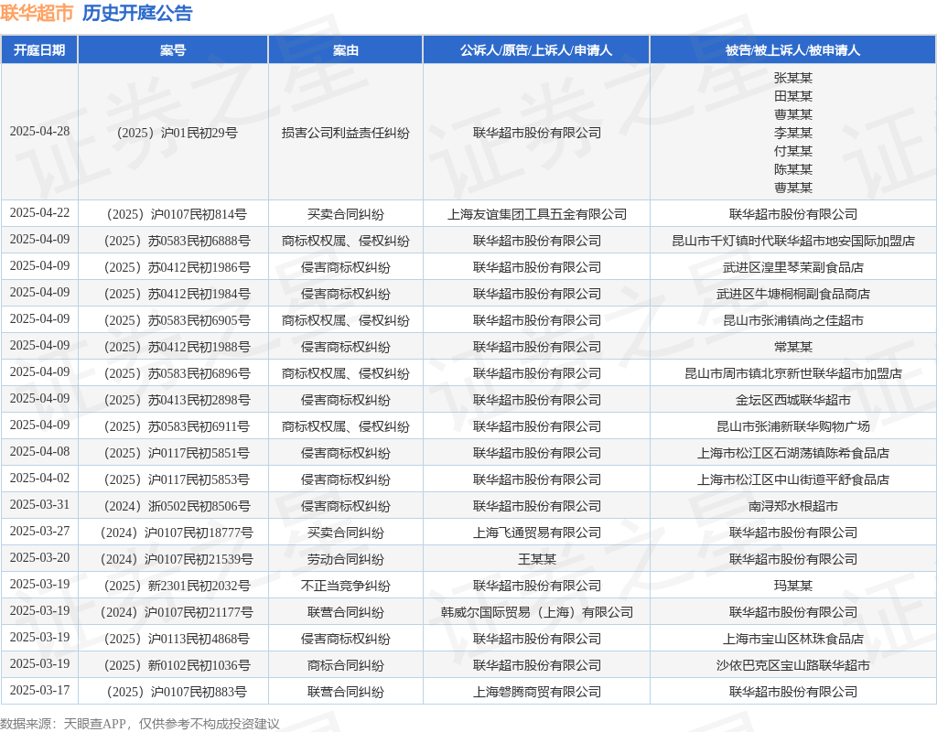Screen dimensions: 937x732
Task: Click plaintiff name 王某某
Action: tap(536, 559)
